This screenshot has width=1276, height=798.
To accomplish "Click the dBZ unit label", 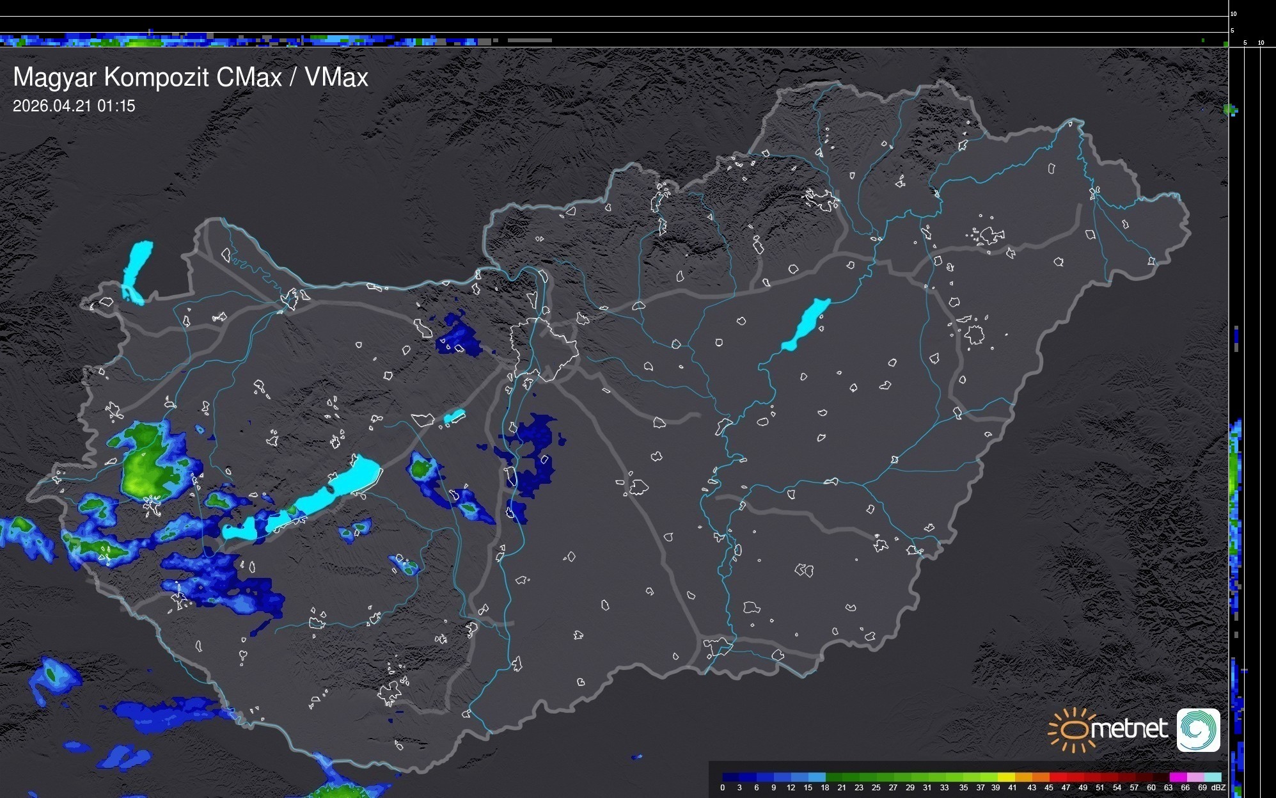I will (1218, 788).
